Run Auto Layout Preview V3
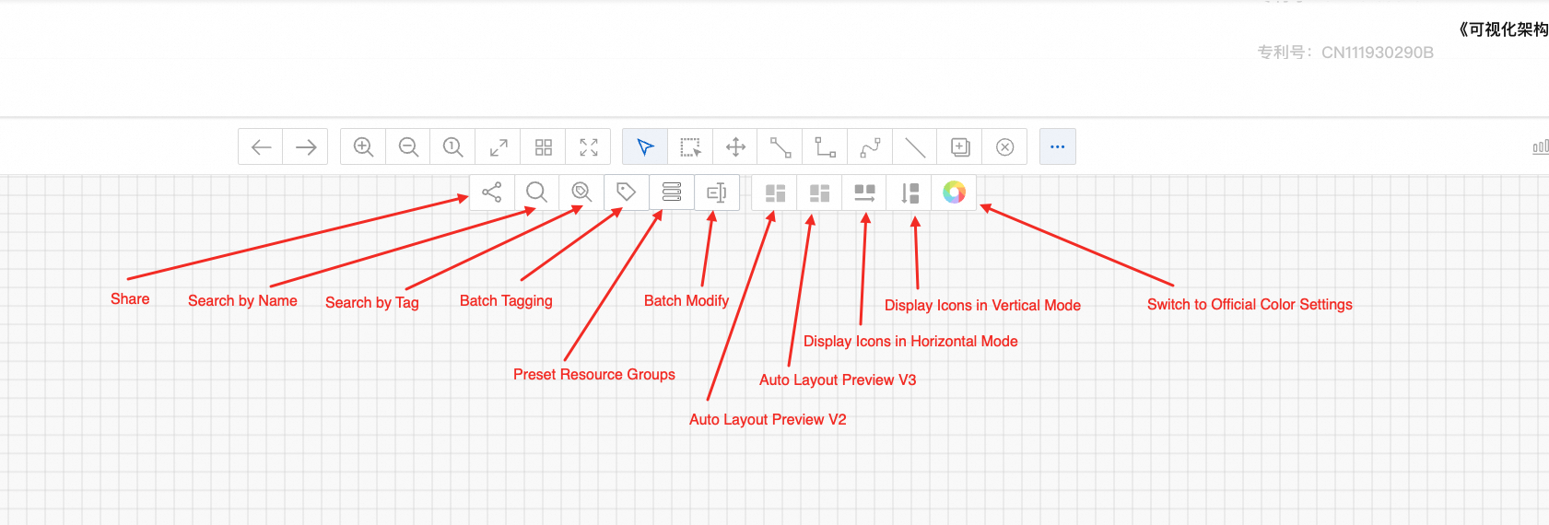 click(820, 192)
